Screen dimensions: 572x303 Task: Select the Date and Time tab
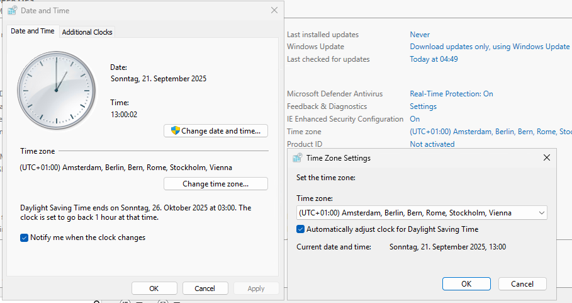click(x=33, y=31)
